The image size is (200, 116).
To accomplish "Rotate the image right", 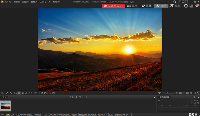I will [x=11, y=93].
